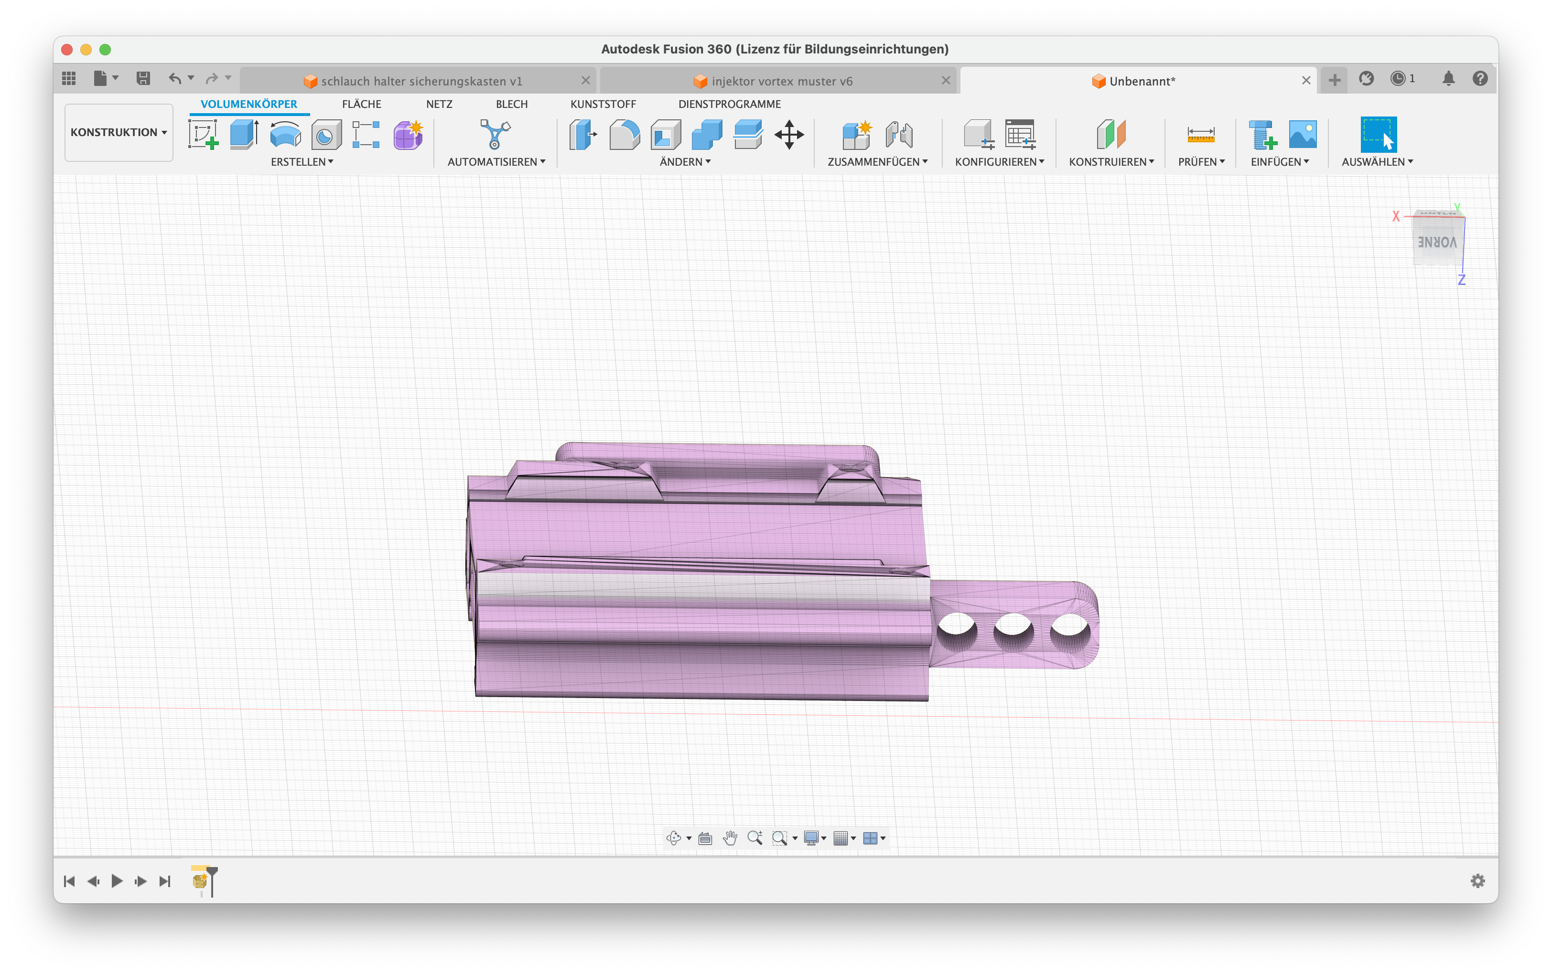This screenshot has width=1552, height=974.
Task: Select the Extrude tool icon
Action: [x=244, y=135]
